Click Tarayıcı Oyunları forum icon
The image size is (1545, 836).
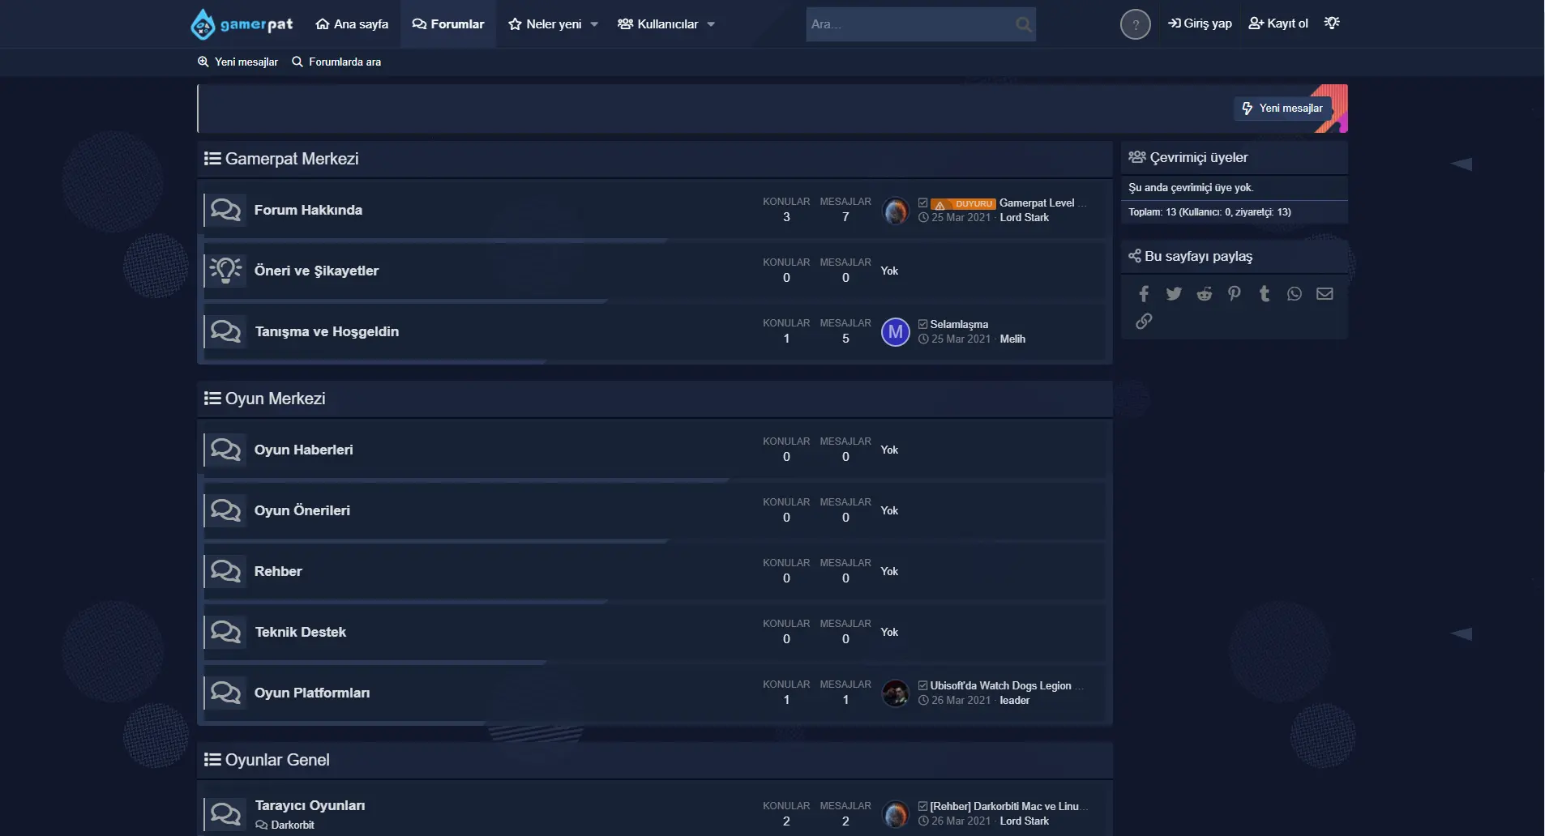pyautogui.click(x=225, y=814)
